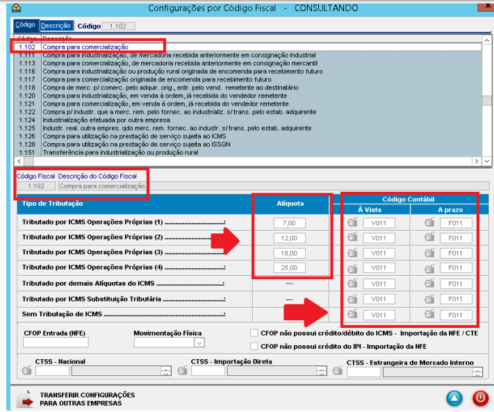Select row 1.111 Compra para industrialização
The image size is (494, 412).
[247, 55]
